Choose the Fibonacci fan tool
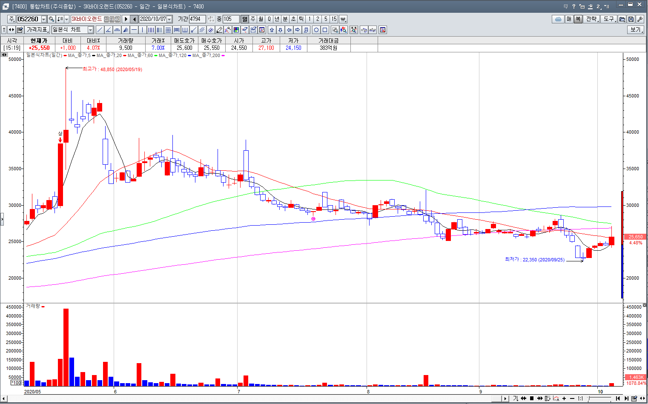Viewport: 648px width, 404px height. click(125, 30)
